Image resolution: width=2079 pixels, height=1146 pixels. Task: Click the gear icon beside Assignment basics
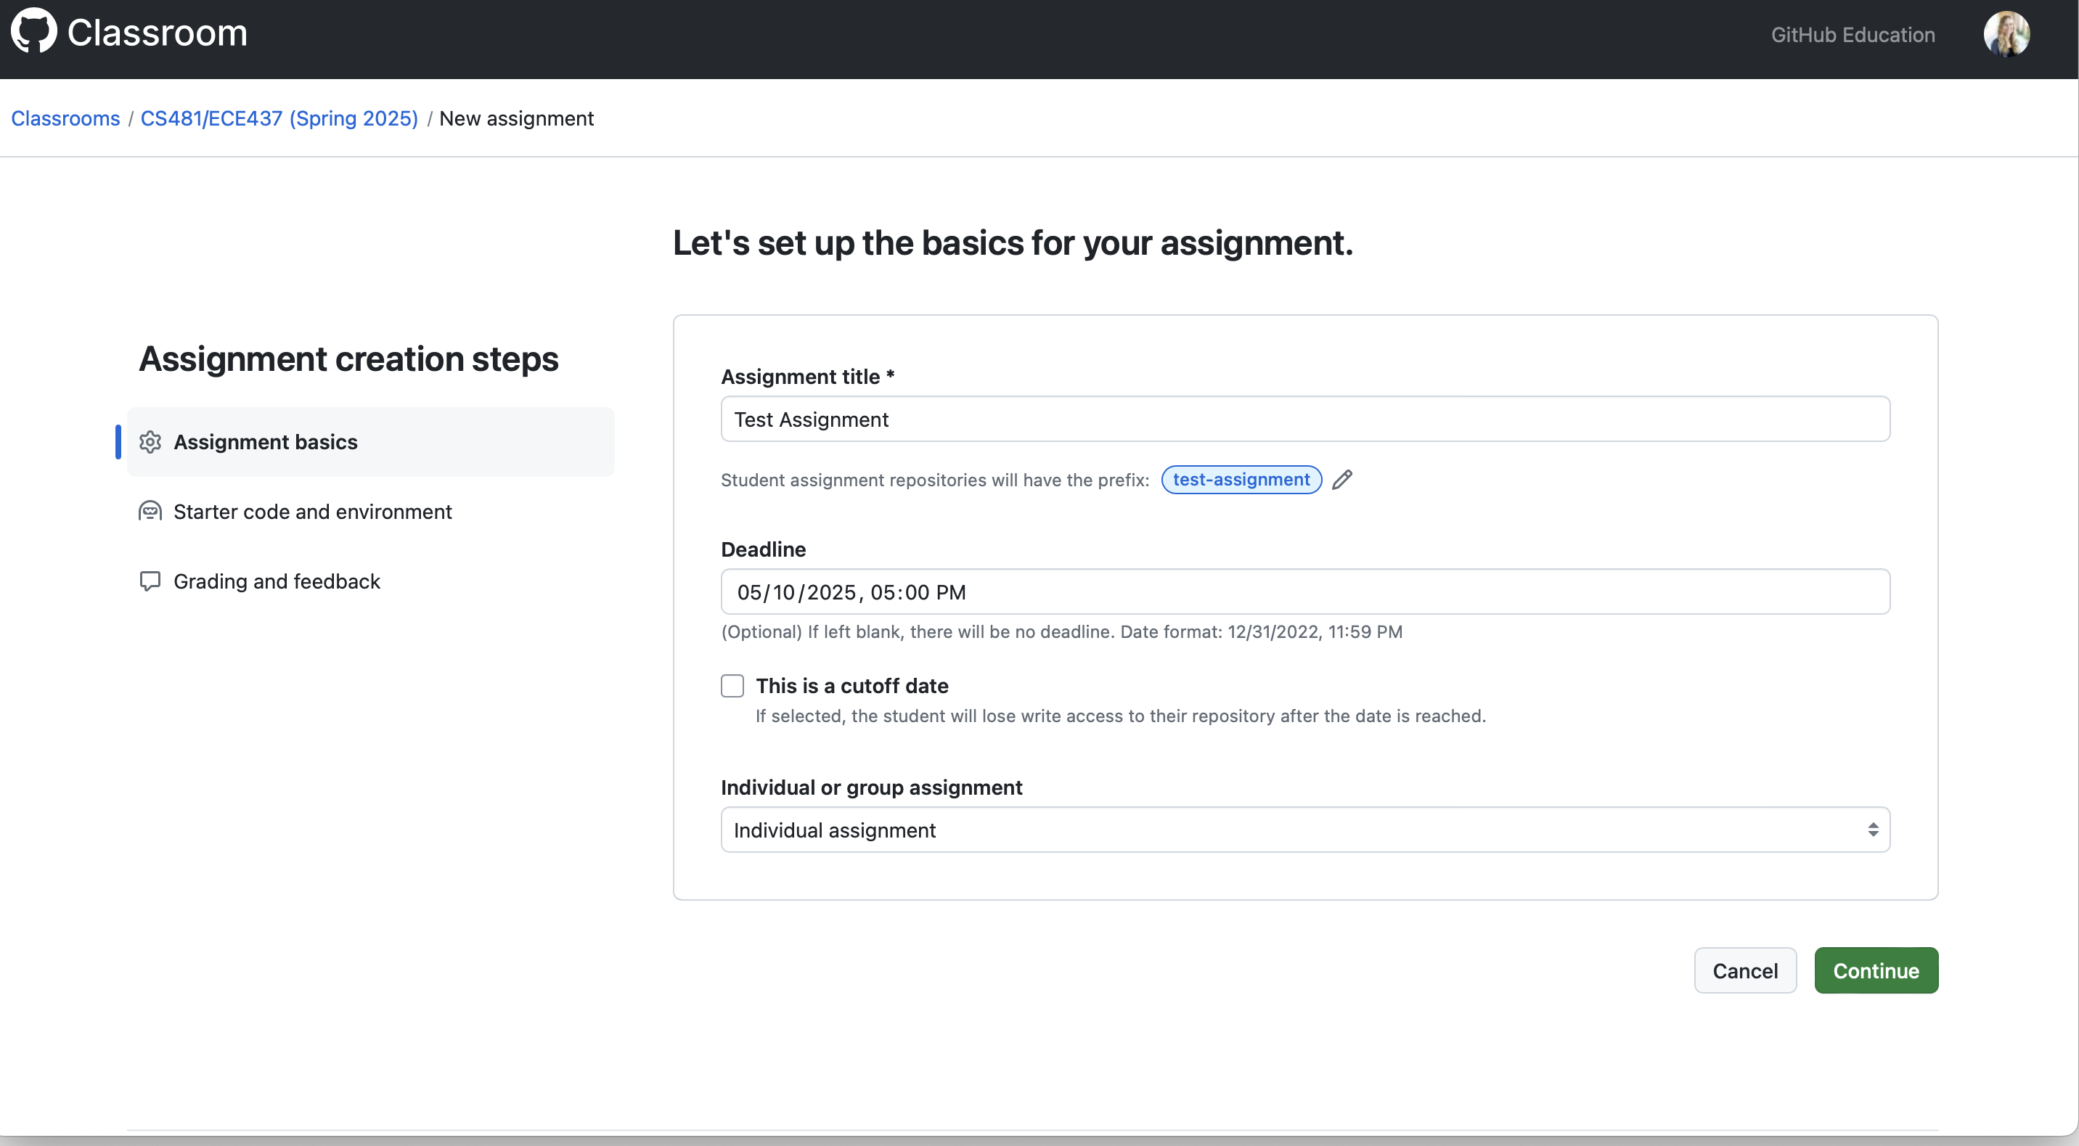pyautogui.click(x=150, y=442)
